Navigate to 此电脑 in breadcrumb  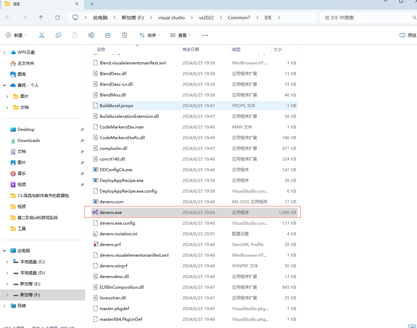100,18
